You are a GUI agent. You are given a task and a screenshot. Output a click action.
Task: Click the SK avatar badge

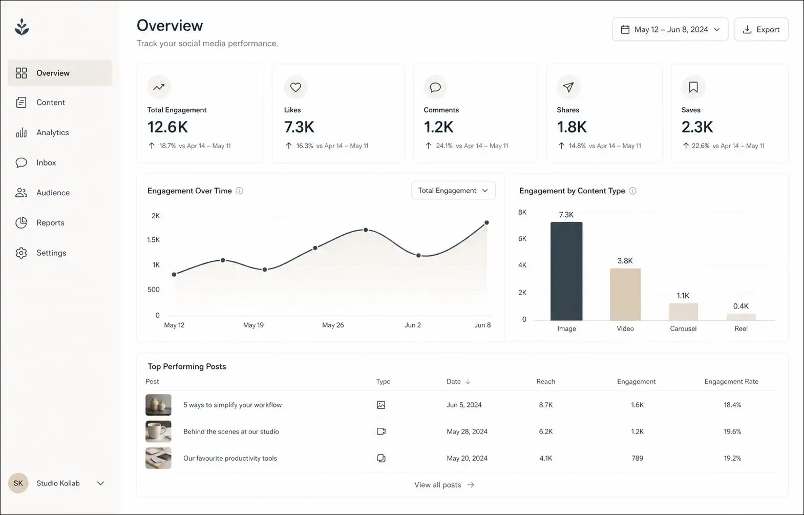click(x=18, y=483)
